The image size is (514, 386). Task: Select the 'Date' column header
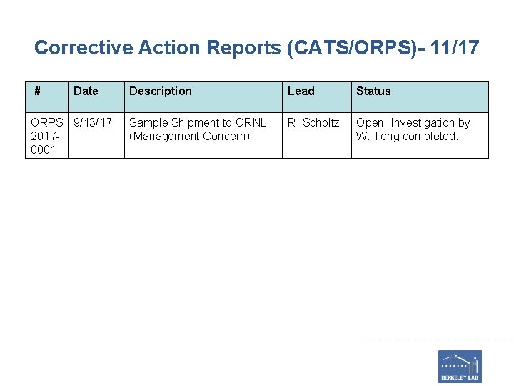[x=96, y=96]
